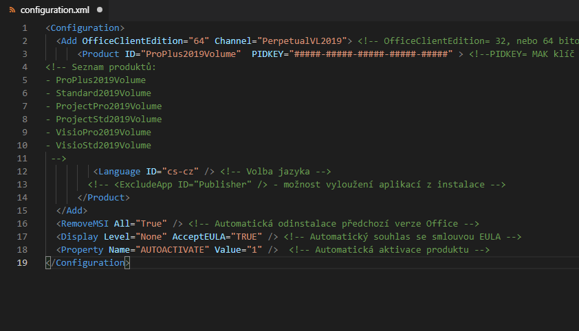
Task: Click the Value "1" attribute on line 18
Action: tap(256, 250)
